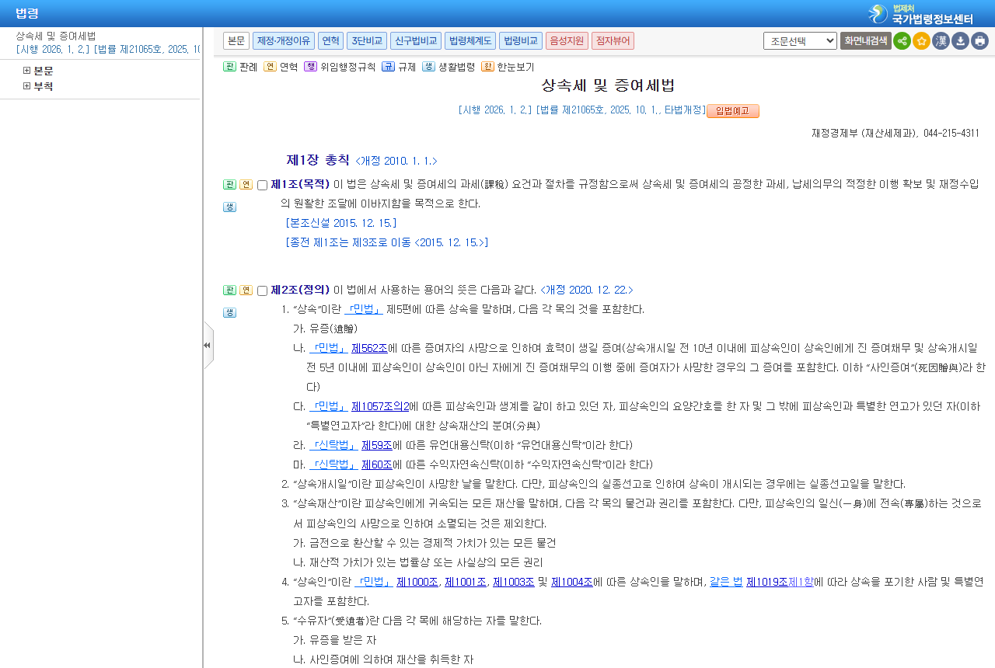Open the 법령체계도 tab
995x668 pixels.
tap(470, 41)
